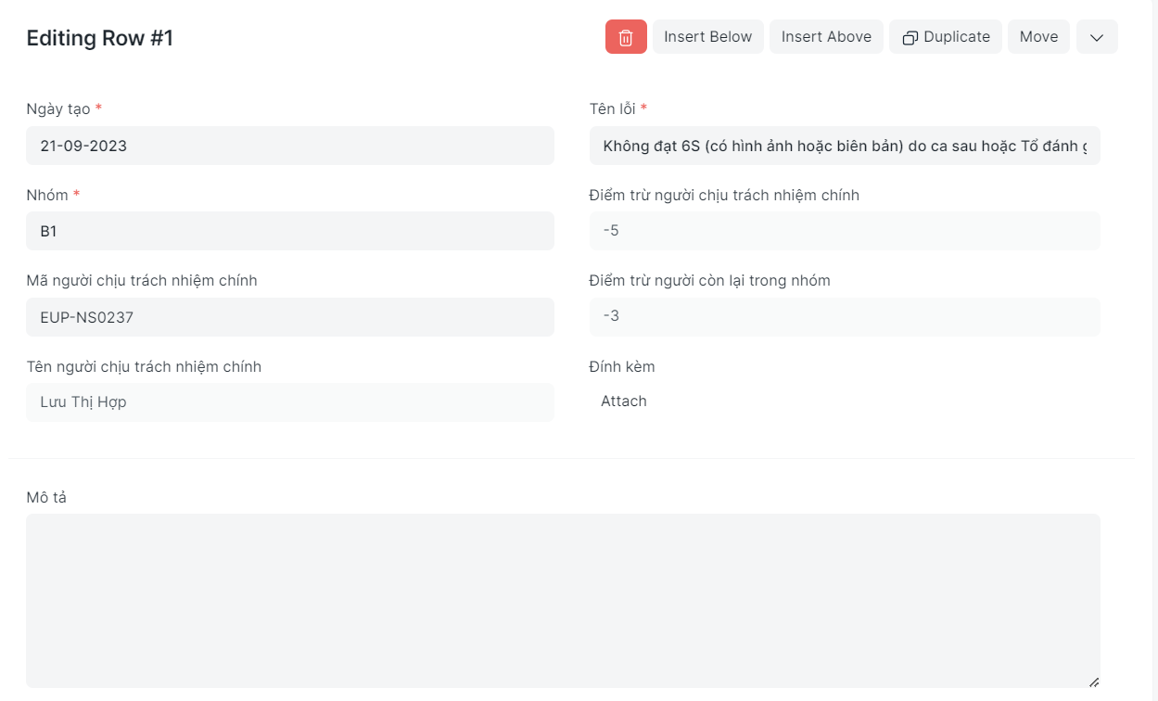Select the field with value -3

[x=844, y=316]
